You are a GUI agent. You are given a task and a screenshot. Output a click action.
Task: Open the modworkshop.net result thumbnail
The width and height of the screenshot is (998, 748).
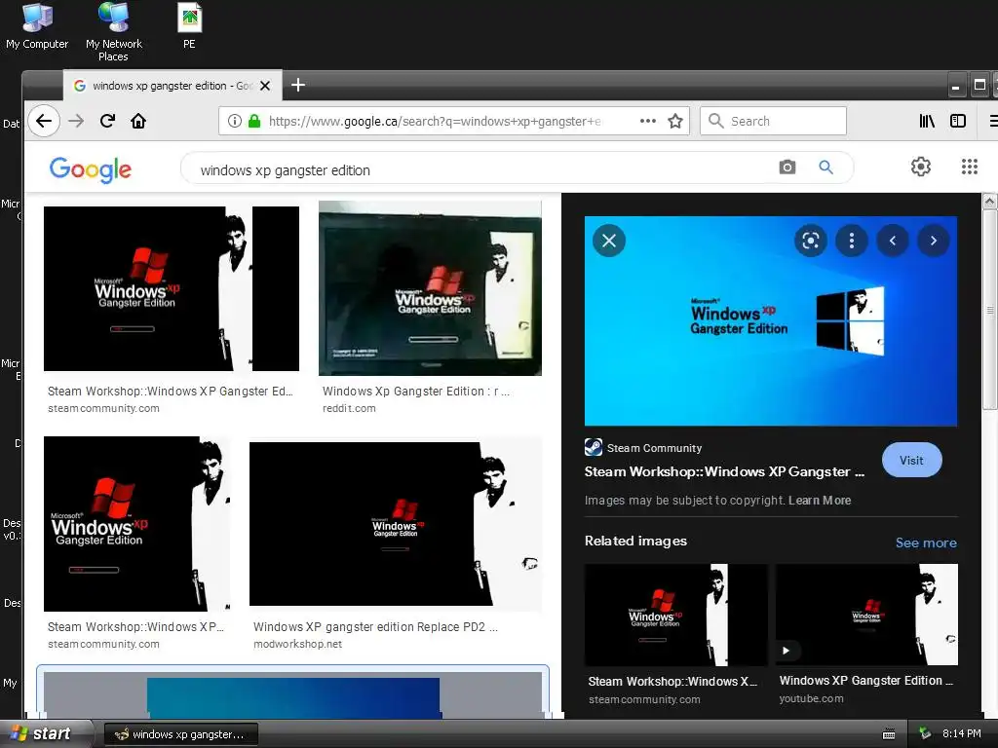click(396, 524)
